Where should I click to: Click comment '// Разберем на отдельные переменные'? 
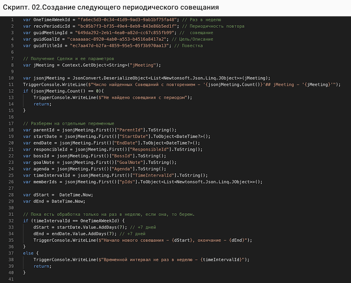click(x=68, y=124)
